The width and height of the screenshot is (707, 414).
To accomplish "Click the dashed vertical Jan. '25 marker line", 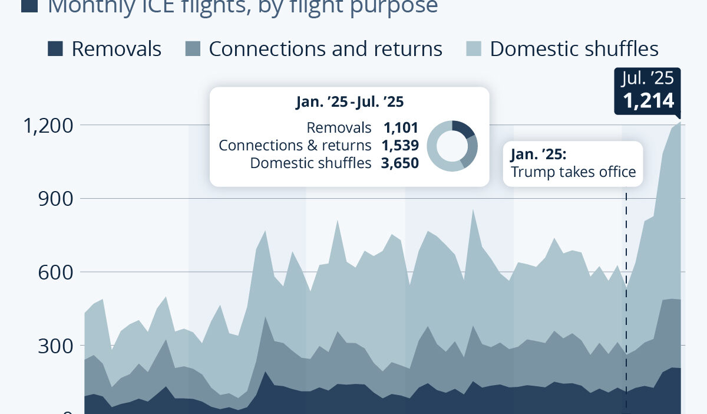I will 626,295.
